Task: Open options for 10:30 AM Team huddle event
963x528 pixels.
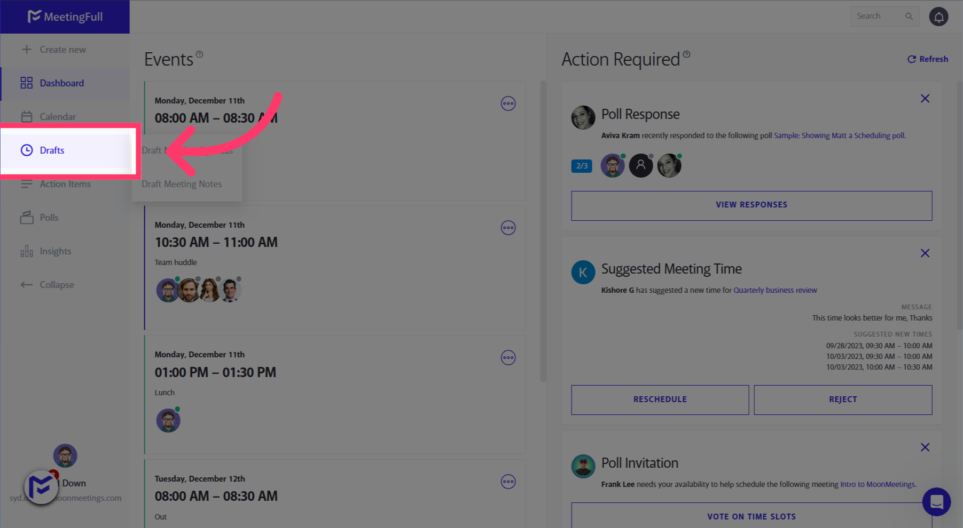Action: 508,228
